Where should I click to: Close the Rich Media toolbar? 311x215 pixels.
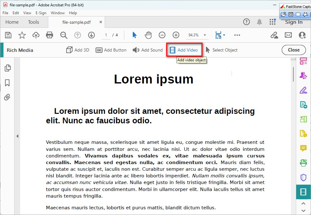coord(294,50)
